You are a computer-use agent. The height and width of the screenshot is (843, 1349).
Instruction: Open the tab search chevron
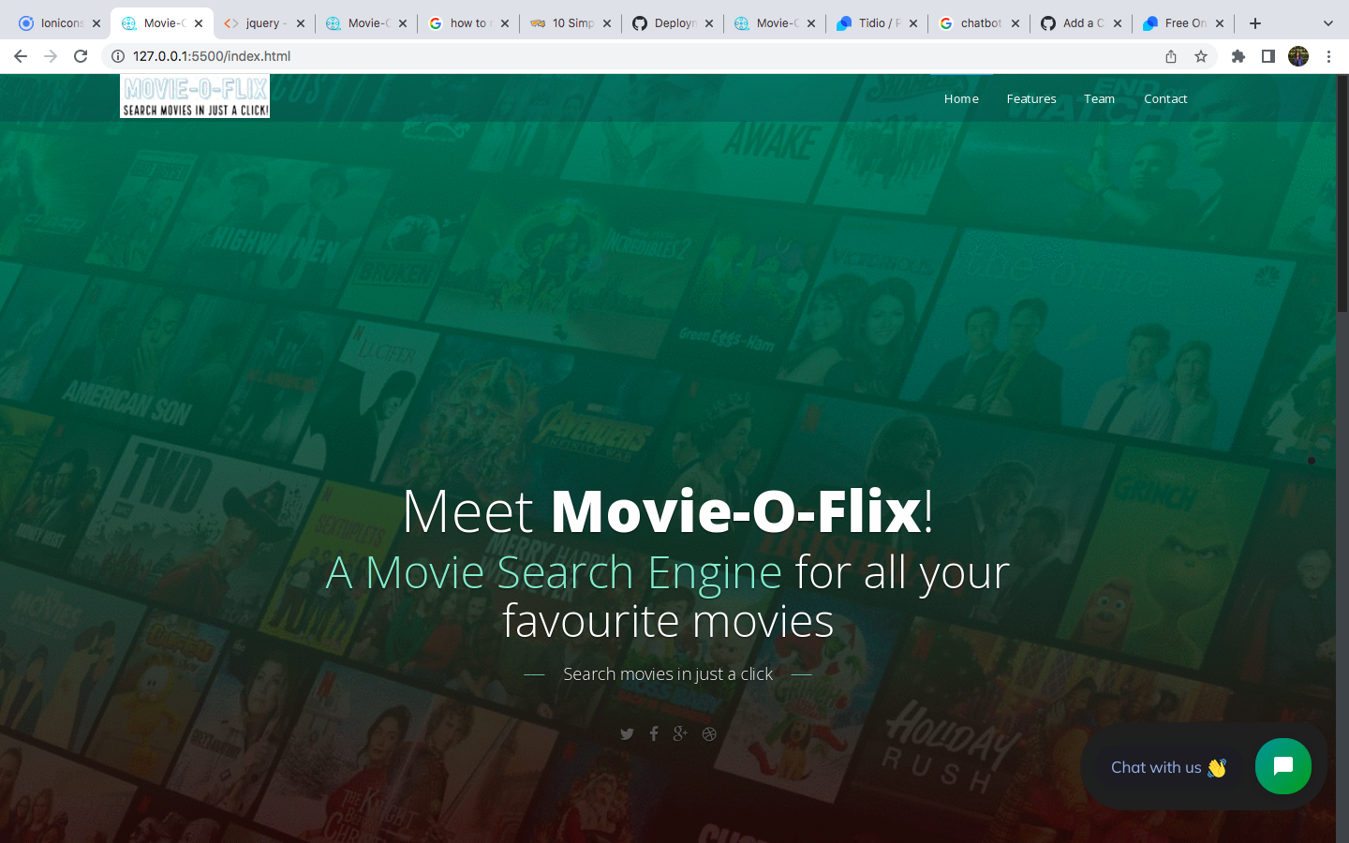(x=1328, y=22)
